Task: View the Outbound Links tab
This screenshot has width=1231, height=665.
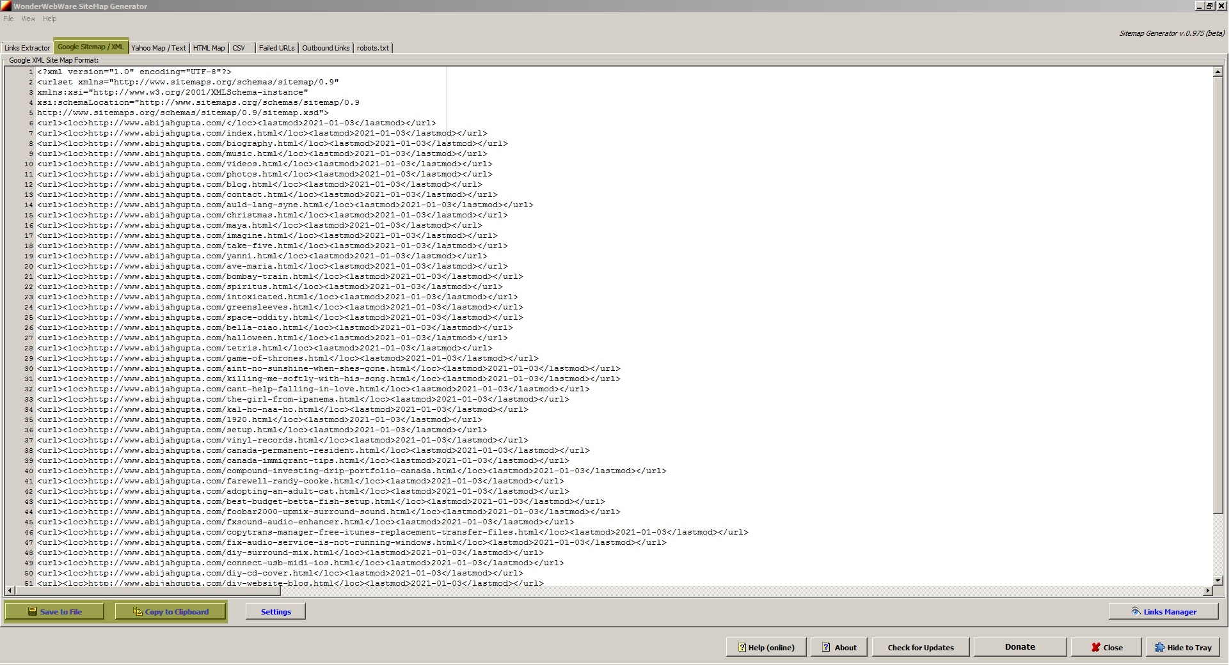Action: (x=326, y=48)
